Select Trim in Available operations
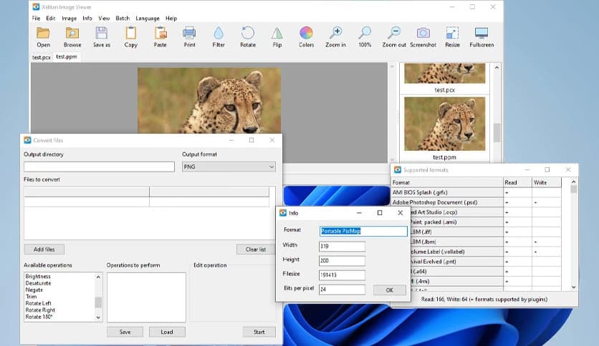Image resolution: width=599 pixels, height=346 pixels. click(31, 297)
